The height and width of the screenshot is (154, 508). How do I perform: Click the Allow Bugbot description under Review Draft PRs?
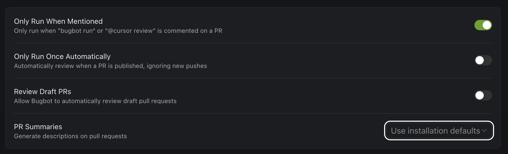pos(95,101)
